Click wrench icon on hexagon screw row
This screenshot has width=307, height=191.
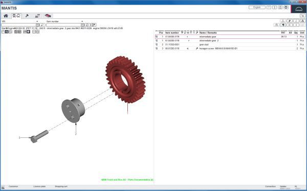[x=197, y=49]
